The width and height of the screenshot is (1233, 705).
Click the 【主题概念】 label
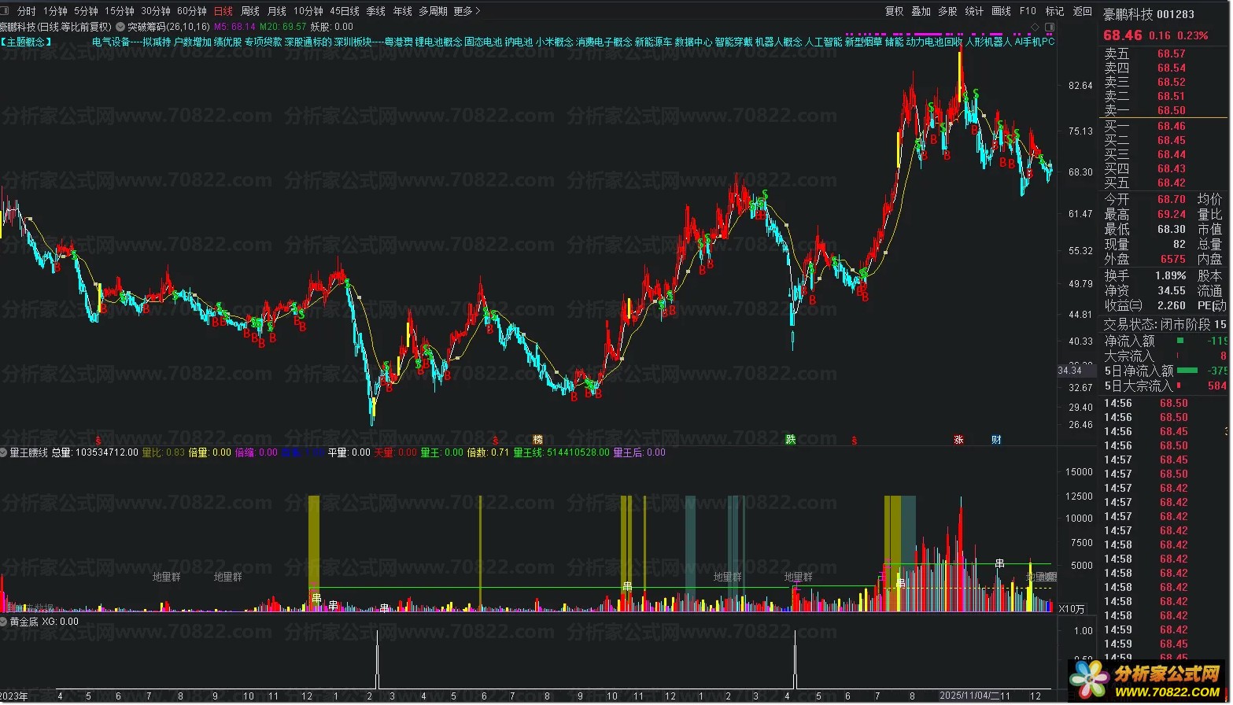point(26,42)
